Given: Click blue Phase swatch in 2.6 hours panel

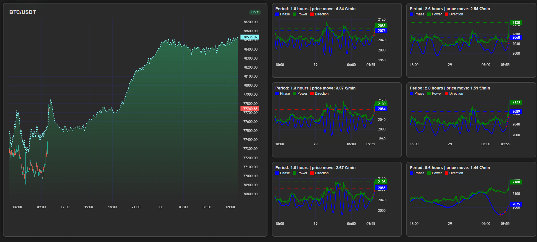Looking at the screenshot, I should (x=412, y=14).
